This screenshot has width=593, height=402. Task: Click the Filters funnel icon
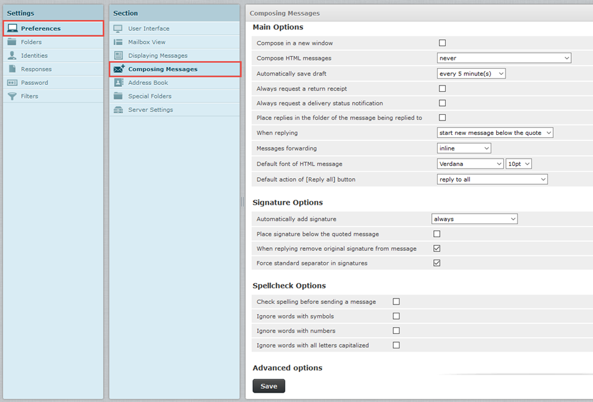coord(12,96)
